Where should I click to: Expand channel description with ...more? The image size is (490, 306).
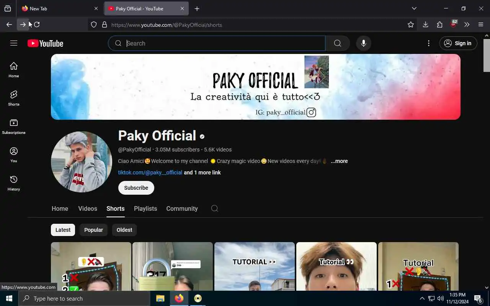coord(339,161)
